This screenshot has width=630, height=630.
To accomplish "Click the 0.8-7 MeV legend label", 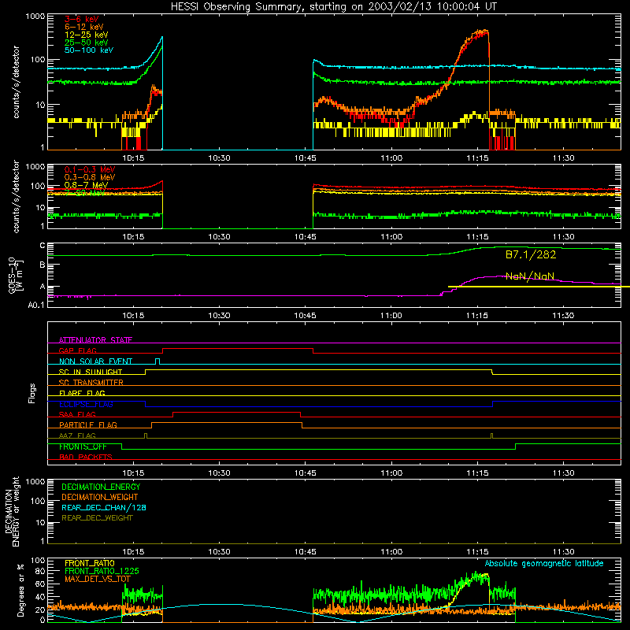I will click(x=86, y=185).
